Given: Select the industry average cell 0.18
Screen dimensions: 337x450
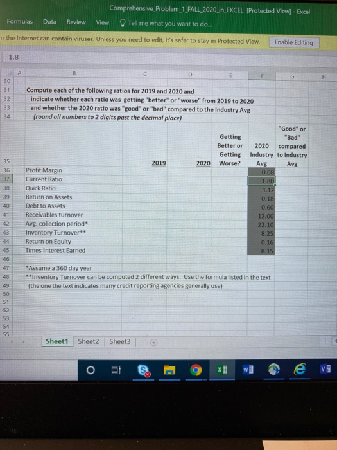Looking at the screenshot, I should click(x=261, y=199).
